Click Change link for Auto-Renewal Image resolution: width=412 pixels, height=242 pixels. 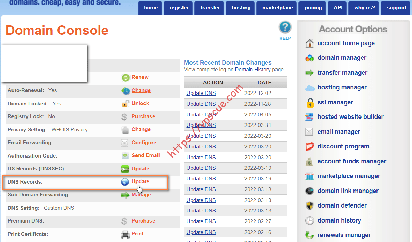pos(141,90)
